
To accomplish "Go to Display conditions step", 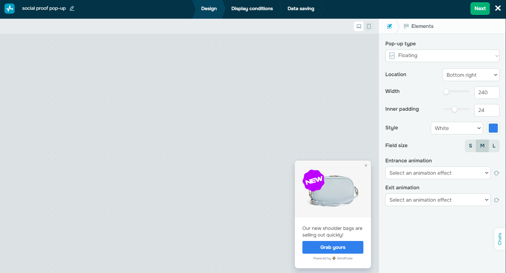I will point(252,9).
